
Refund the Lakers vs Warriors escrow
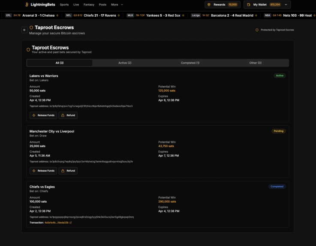click(x=68, y=115)
